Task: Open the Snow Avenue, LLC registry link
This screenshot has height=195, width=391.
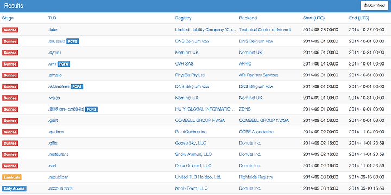Action: (x=193, y=154)
